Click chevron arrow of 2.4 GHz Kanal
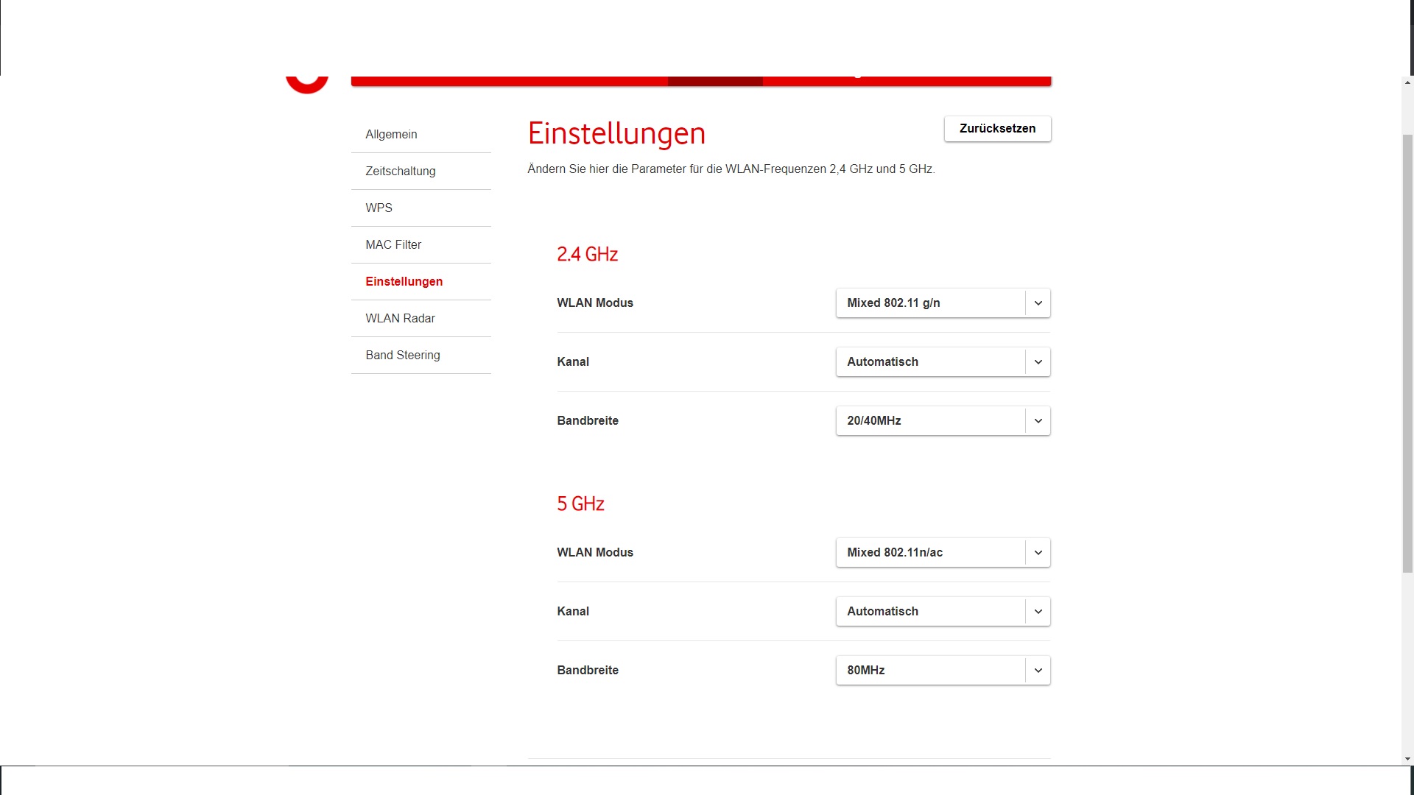 (1038, 362)
